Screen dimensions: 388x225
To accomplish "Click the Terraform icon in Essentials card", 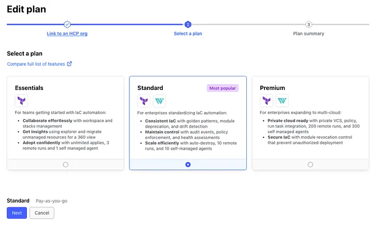I will 22,101.
